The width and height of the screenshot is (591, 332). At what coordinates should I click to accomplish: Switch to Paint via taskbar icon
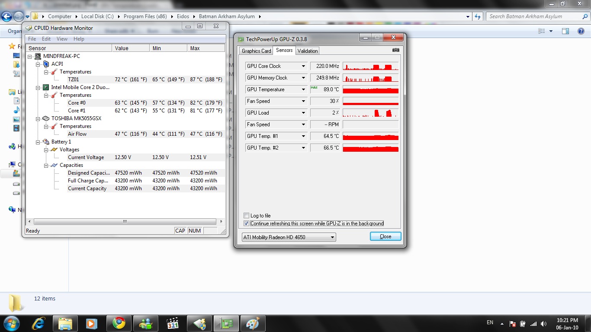[x=253, y=323]
